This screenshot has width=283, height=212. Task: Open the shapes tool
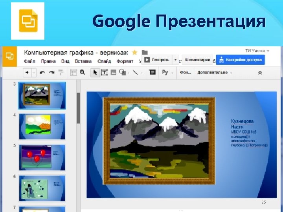tap(123, 72)
